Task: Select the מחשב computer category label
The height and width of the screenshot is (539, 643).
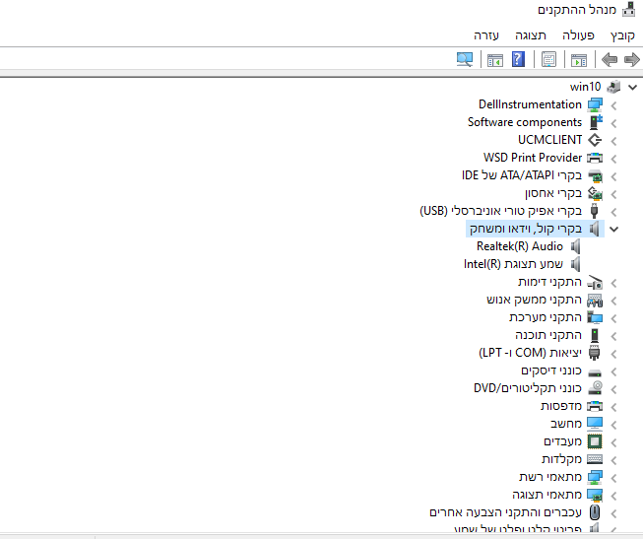Action: coord(566,424)
